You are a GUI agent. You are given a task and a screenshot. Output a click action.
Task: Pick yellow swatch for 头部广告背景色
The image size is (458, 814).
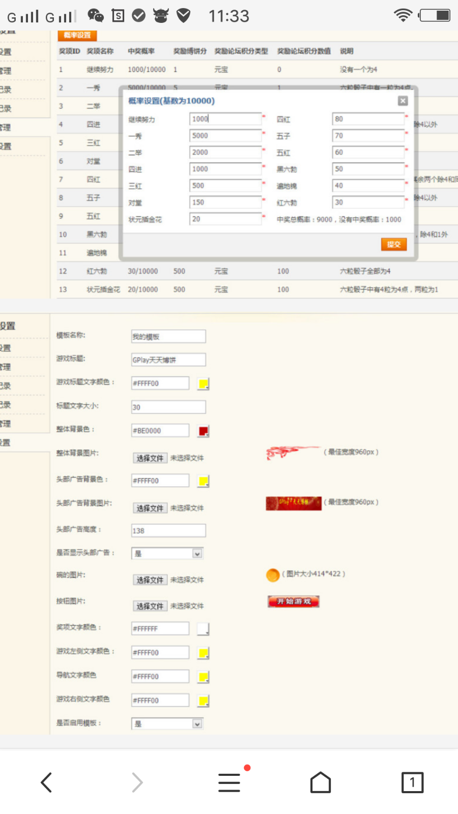click(x=203, y=481)
